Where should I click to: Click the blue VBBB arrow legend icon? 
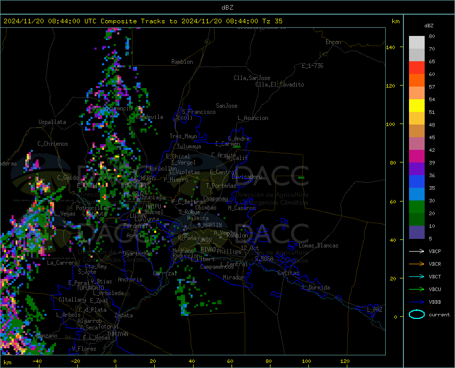[417, 302]
